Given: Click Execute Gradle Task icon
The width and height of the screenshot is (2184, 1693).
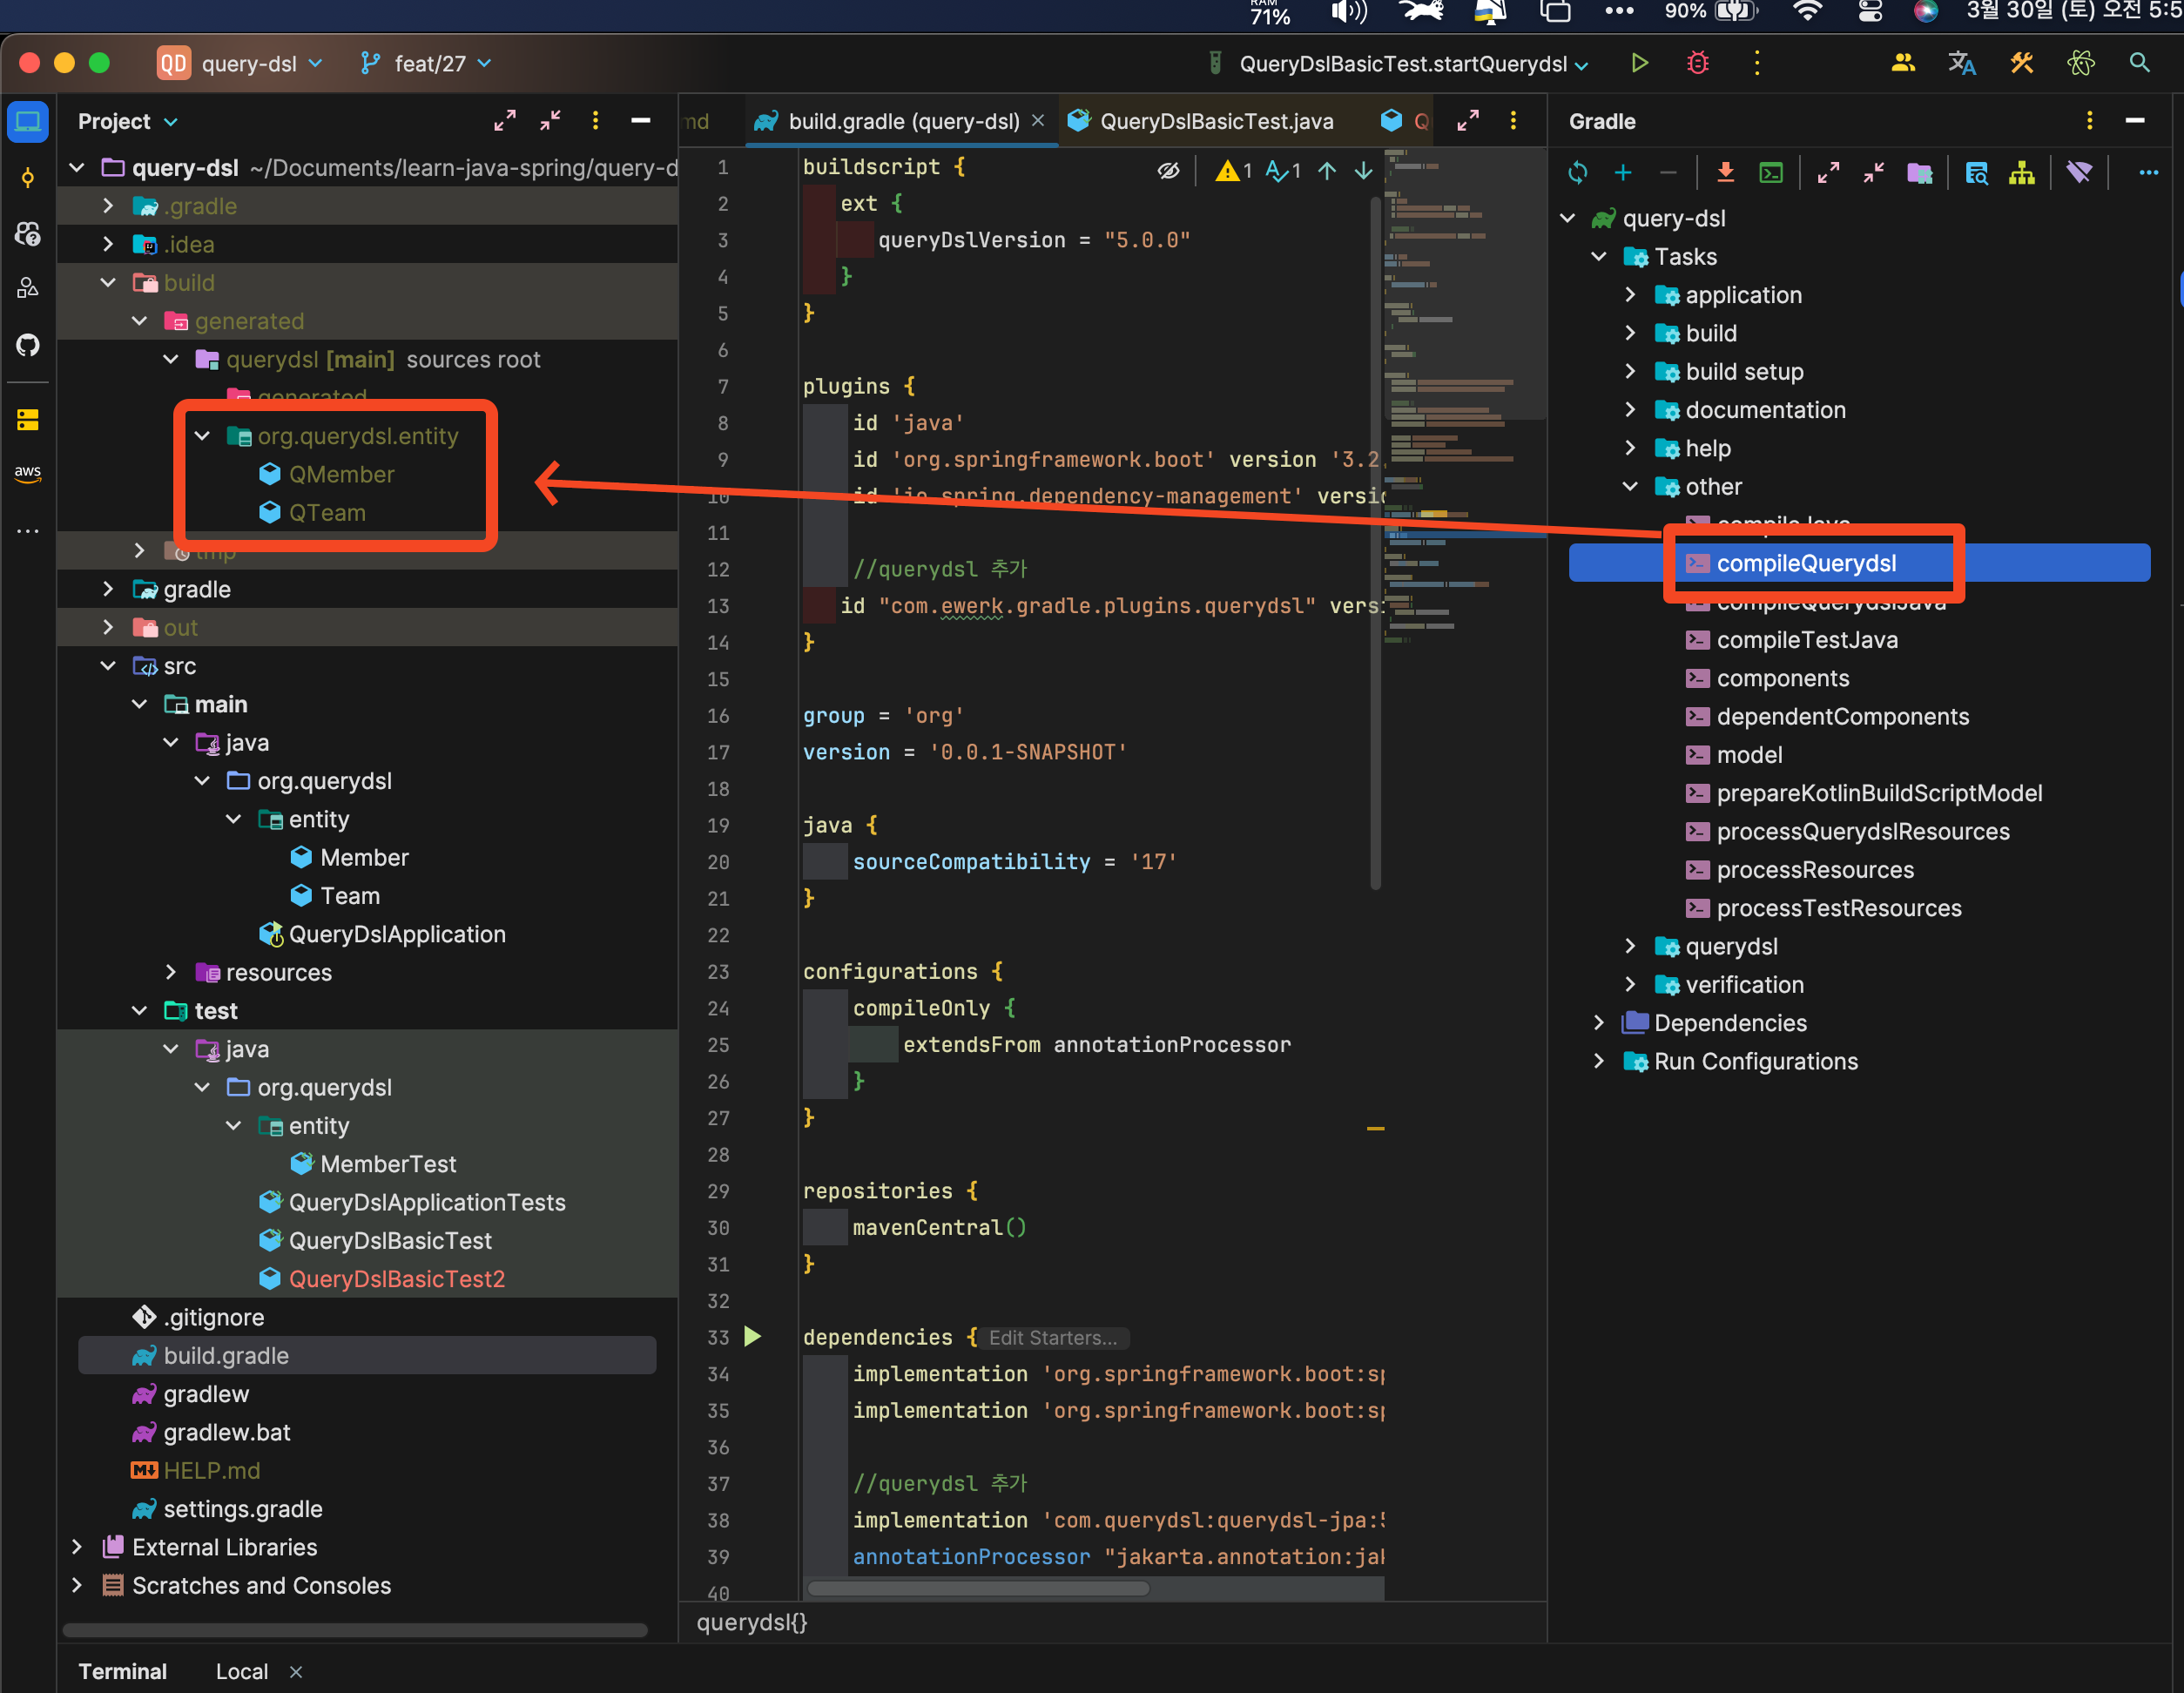Looking at the screenshot, I should point(1771,173).
